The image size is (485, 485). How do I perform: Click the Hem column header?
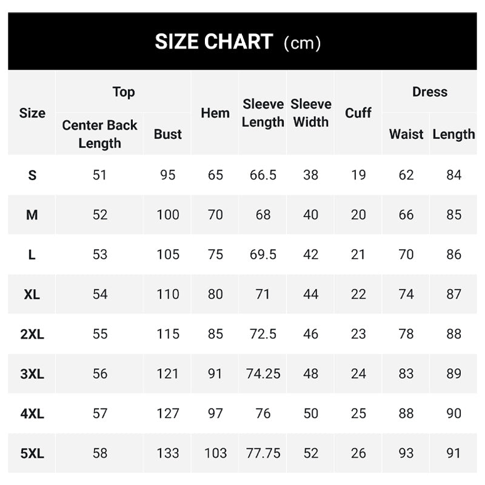click(215, 113)
